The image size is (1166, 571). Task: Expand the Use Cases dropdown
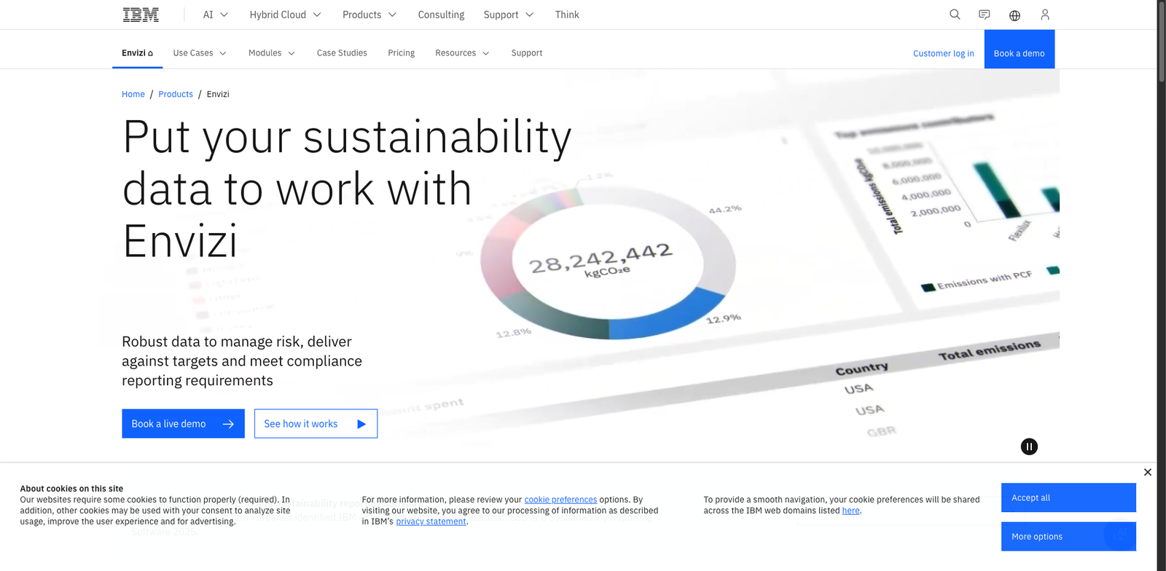pos(200,53)
